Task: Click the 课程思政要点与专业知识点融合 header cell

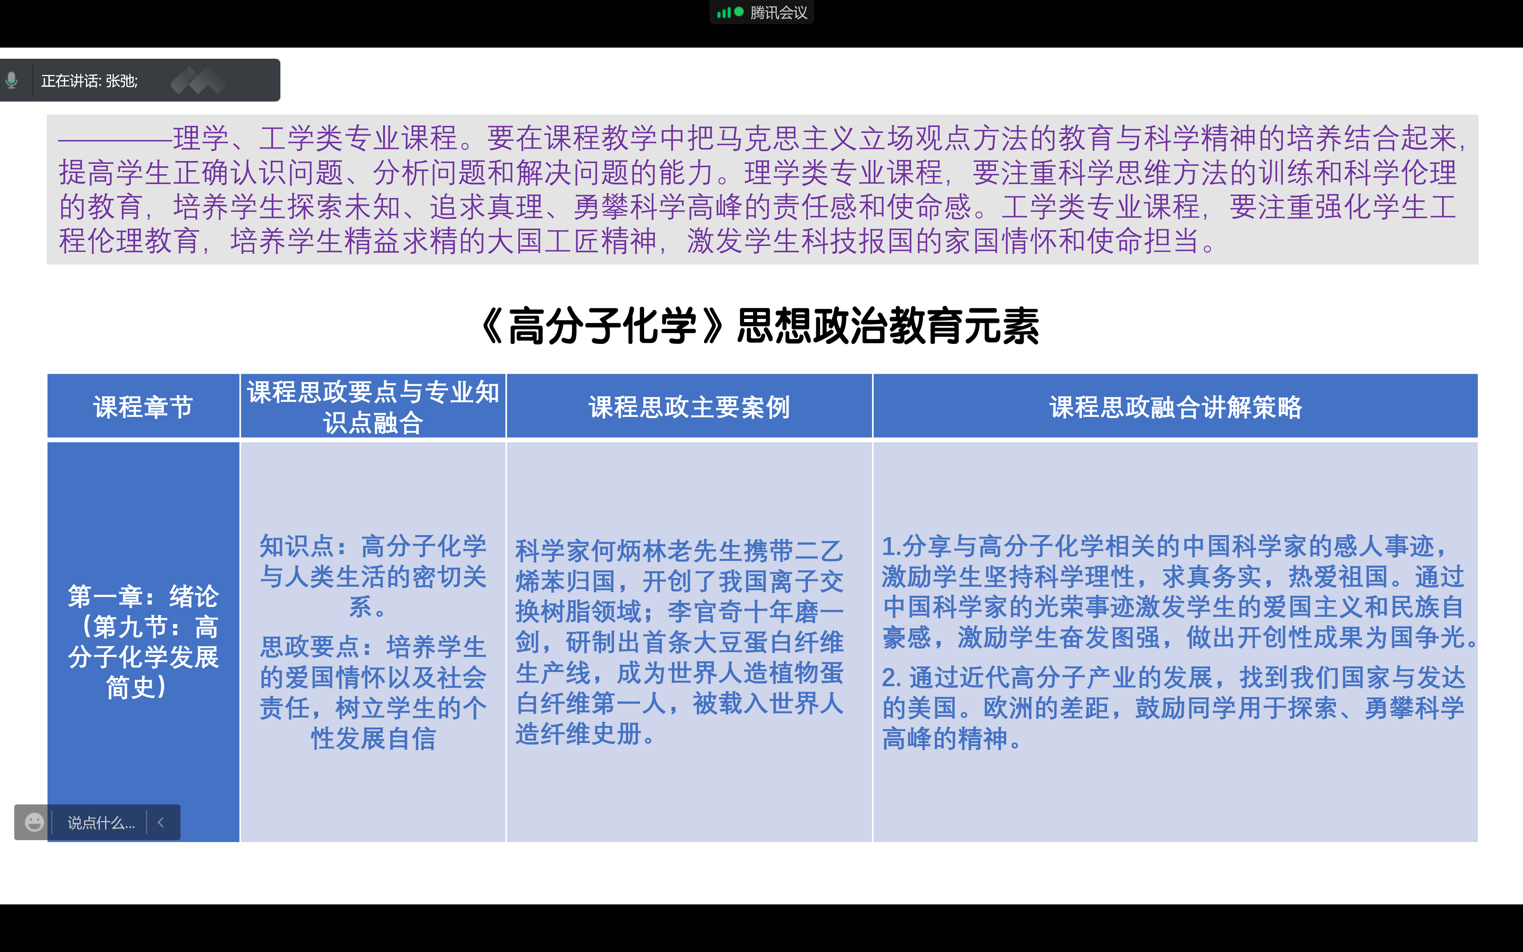Action: (x=373, y=407)
